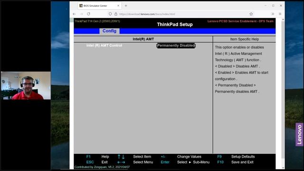
Task: Close the BIOS Simulator Center tab
Action: (118, 6)
